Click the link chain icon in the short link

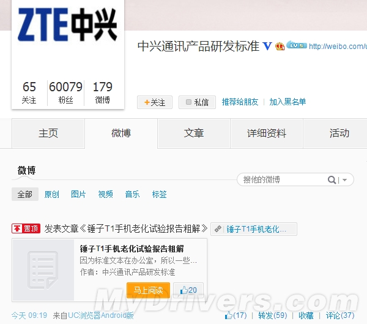click(218, 229)
